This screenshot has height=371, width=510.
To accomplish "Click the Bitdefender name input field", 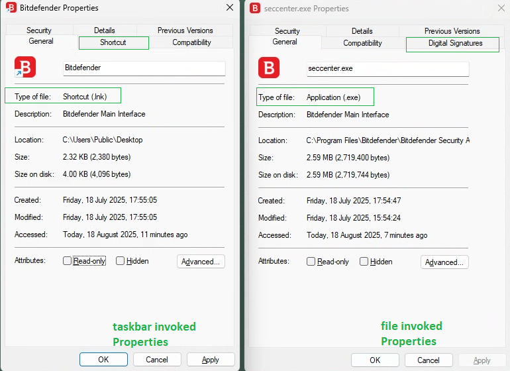I will pyautogui.click(x=144, y=68).
